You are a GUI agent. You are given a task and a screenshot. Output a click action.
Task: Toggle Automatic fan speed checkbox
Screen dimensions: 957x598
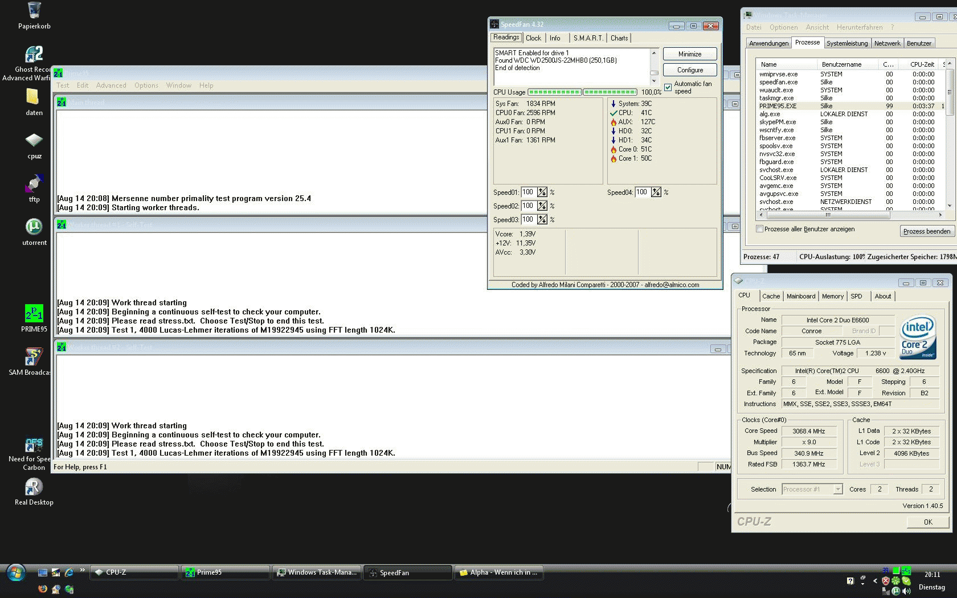668,87
